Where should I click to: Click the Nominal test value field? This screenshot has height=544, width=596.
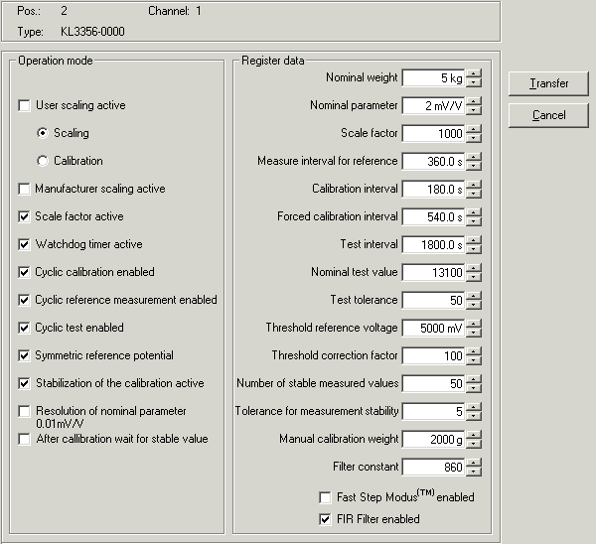(x=433, y=272)
